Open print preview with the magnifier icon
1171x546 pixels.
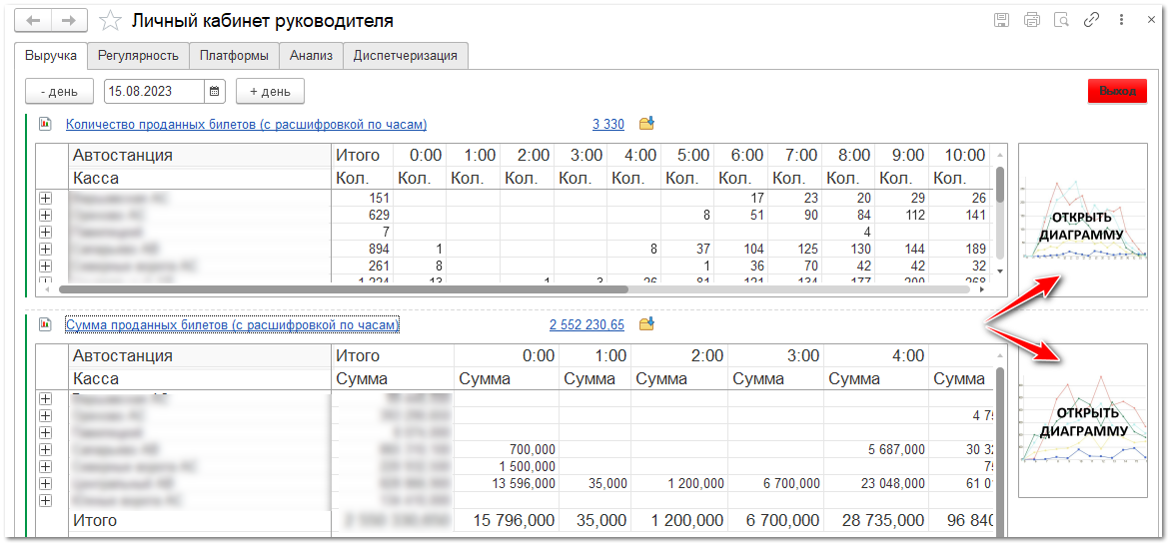(1062, 20)
